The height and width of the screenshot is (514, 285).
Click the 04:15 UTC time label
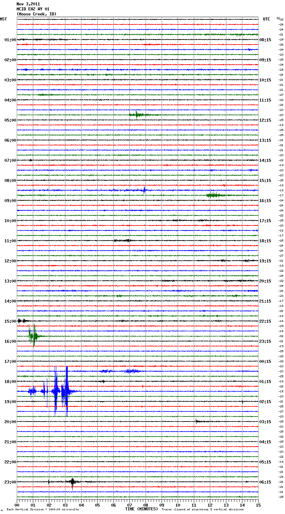pos(265,442)
